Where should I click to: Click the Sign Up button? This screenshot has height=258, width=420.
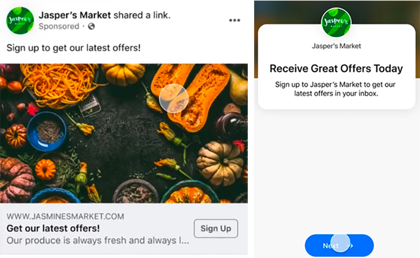216,229
